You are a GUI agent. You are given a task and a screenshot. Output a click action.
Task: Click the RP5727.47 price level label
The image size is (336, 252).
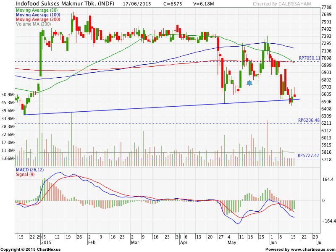click(309, 155)
